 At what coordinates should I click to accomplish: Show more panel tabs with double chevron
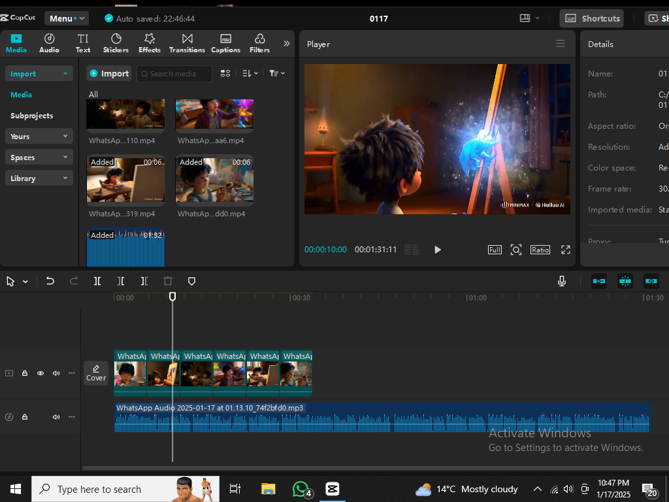pos(287,43)
